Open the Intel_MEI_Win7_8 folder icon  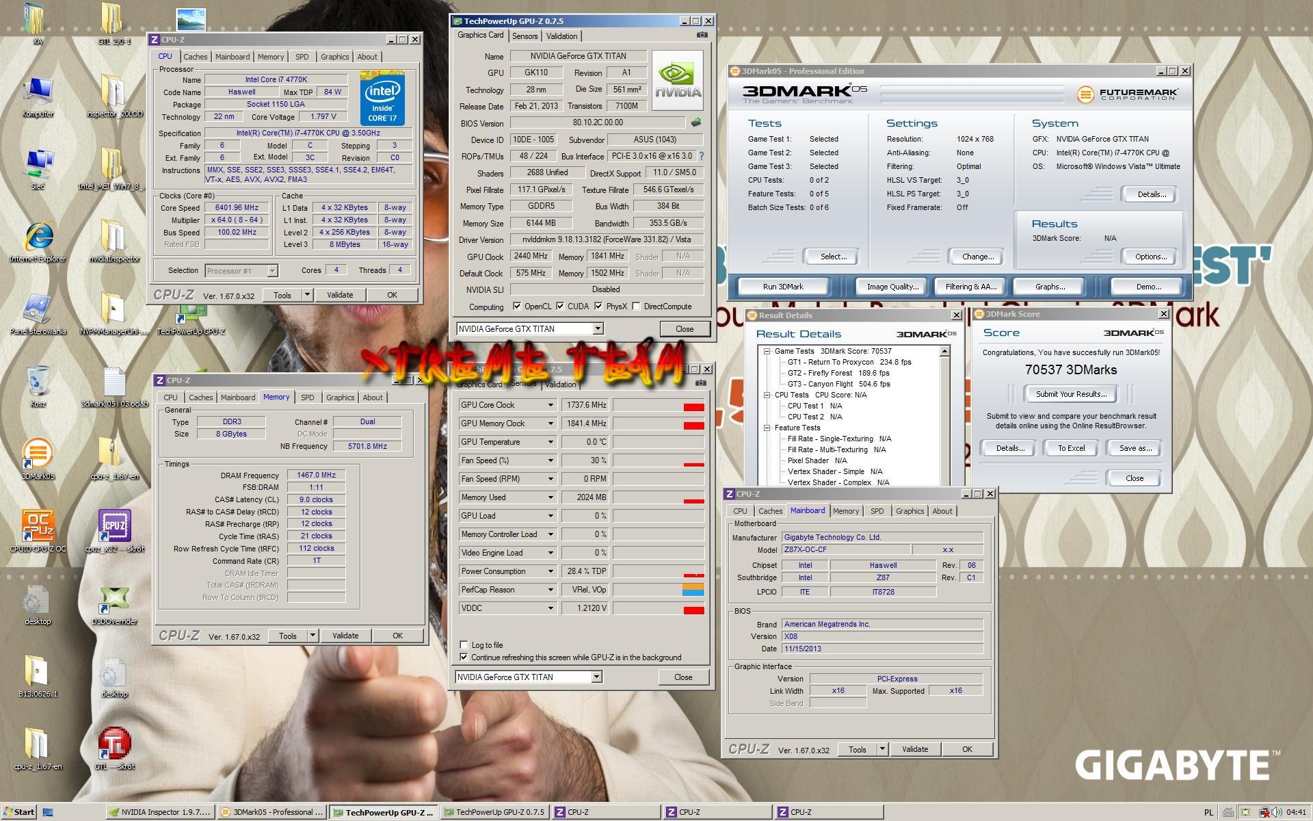coord(111,168)
